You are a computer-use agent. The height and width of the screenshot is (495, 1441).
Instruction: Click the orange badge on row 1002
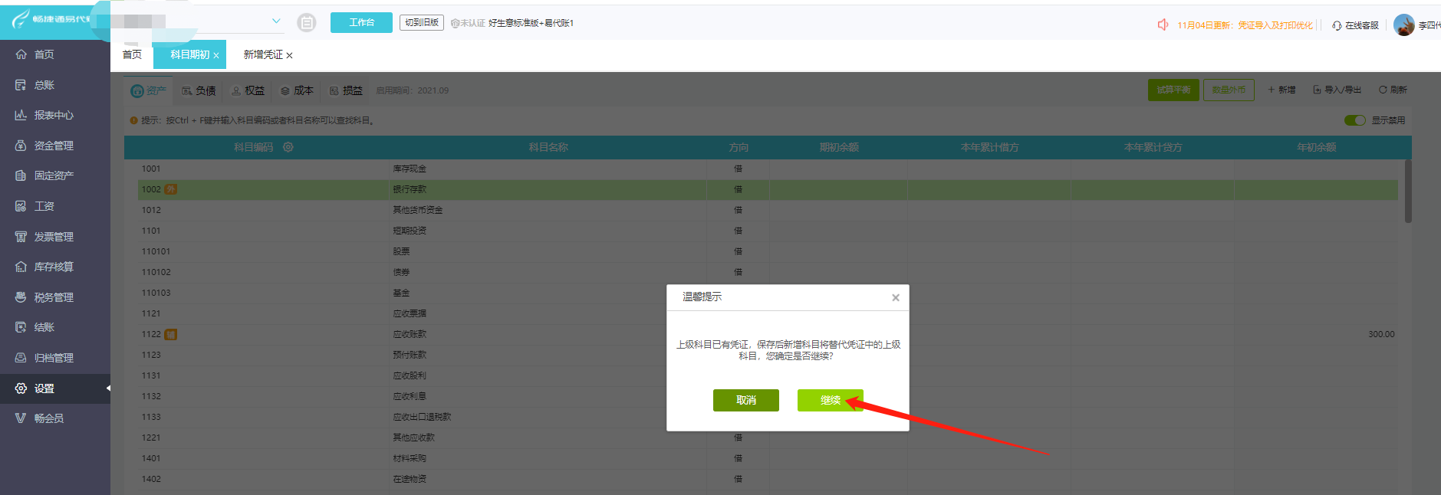[171, 189]
